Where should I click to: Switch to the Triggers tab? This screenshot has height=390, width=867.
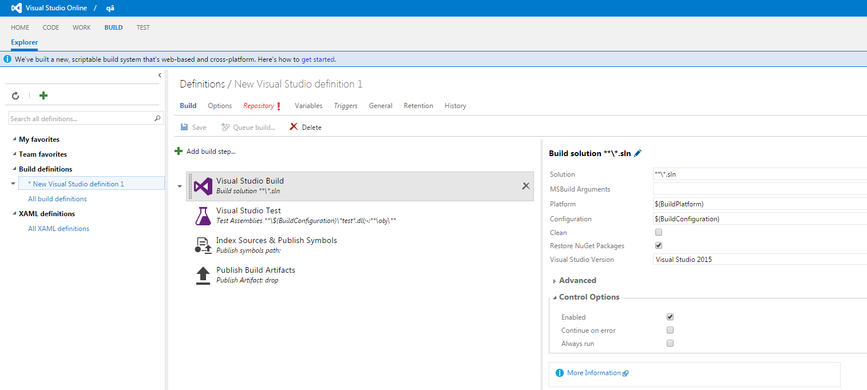[346, 106]
